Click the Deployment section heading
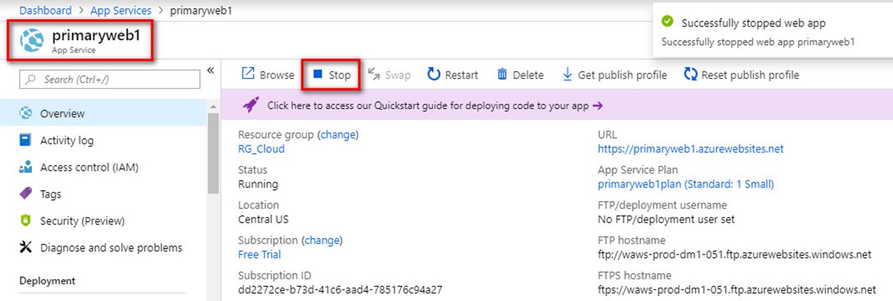The image size is (893, 301). coord(48,281)
